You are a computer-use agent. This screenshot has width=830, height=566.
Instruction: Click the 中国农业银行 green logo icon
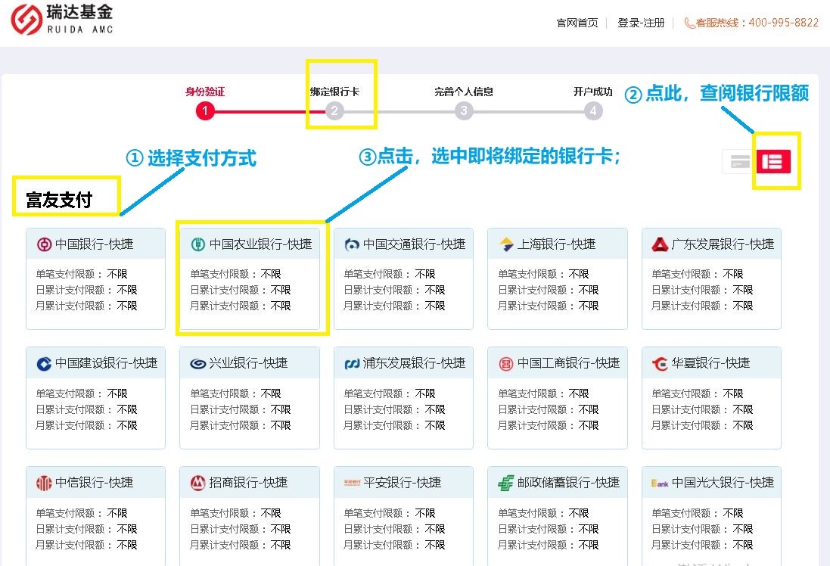click(198, 244)
